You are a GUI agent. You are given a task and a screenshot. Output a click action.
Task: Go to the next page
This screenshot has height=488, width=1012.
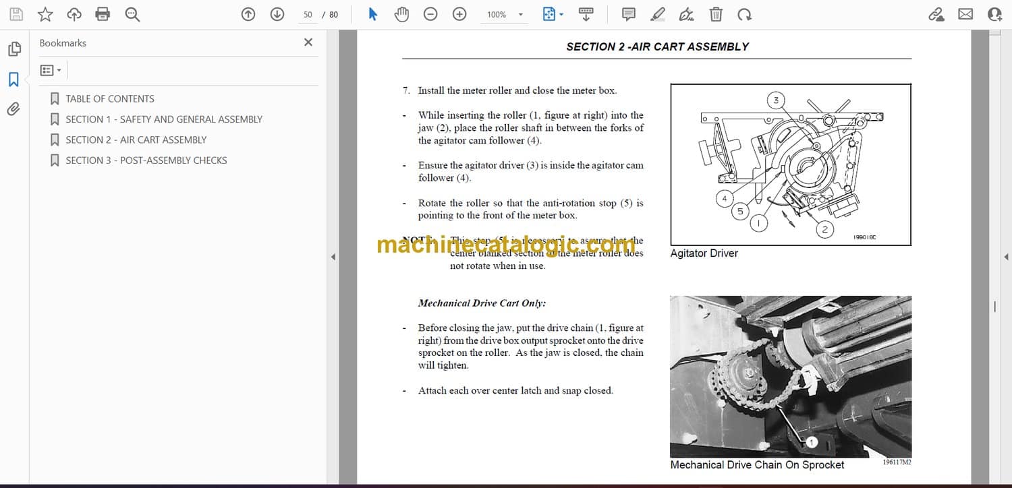pos(277,14)
